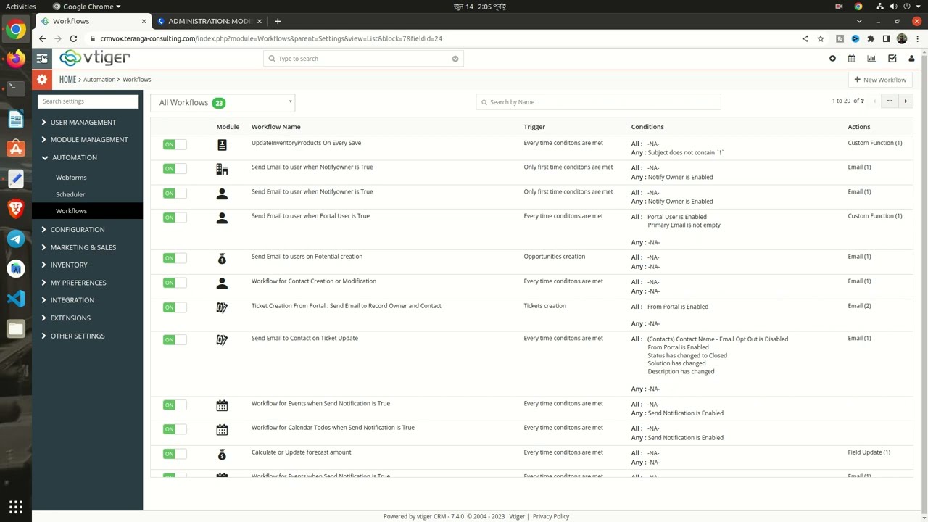The width and height of the screenshot is (928, 522).
Task: Open the global search dropdown arrow
Action: (x=455, y=59)
